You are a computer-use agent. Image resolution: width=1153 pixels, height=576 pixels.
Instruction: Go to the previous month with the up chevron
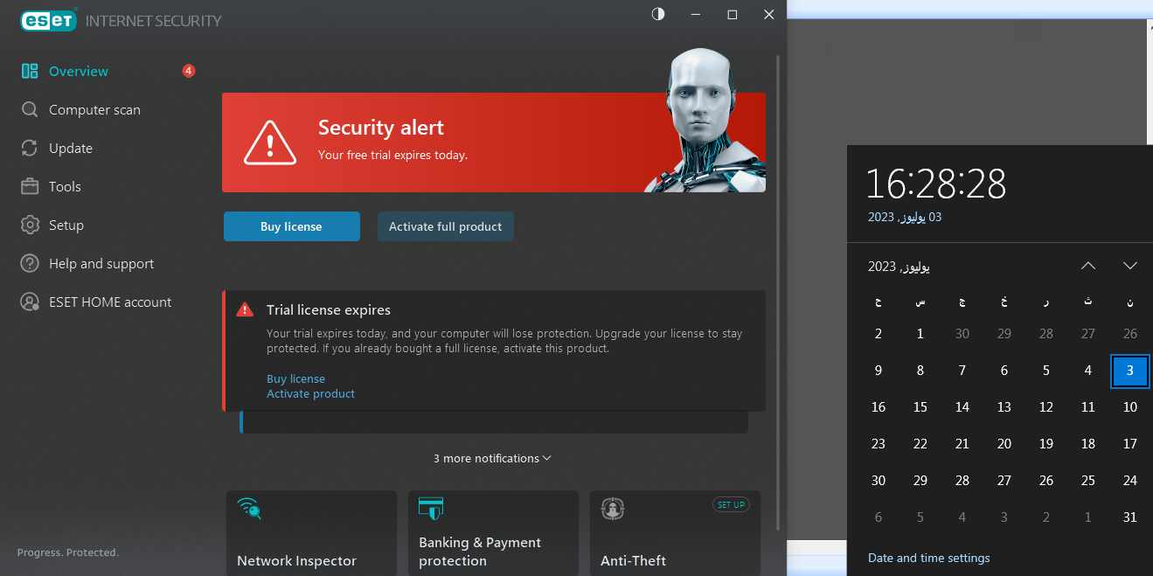tap(1088, 266)
